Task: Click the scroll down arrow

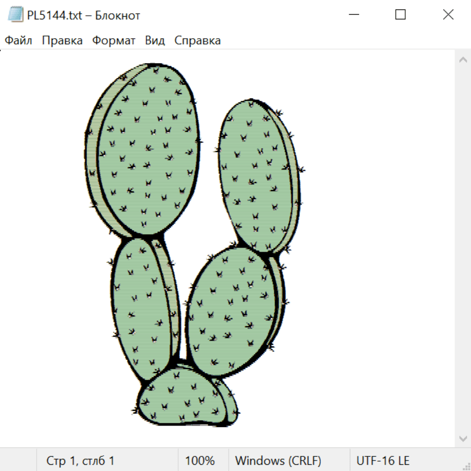Action: 463,438
